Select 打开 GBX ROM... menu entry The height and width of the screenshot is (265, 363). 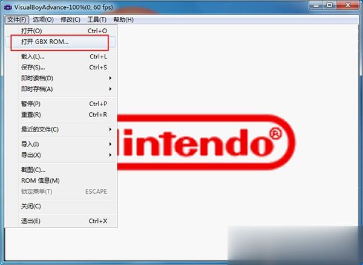(60, 42)
